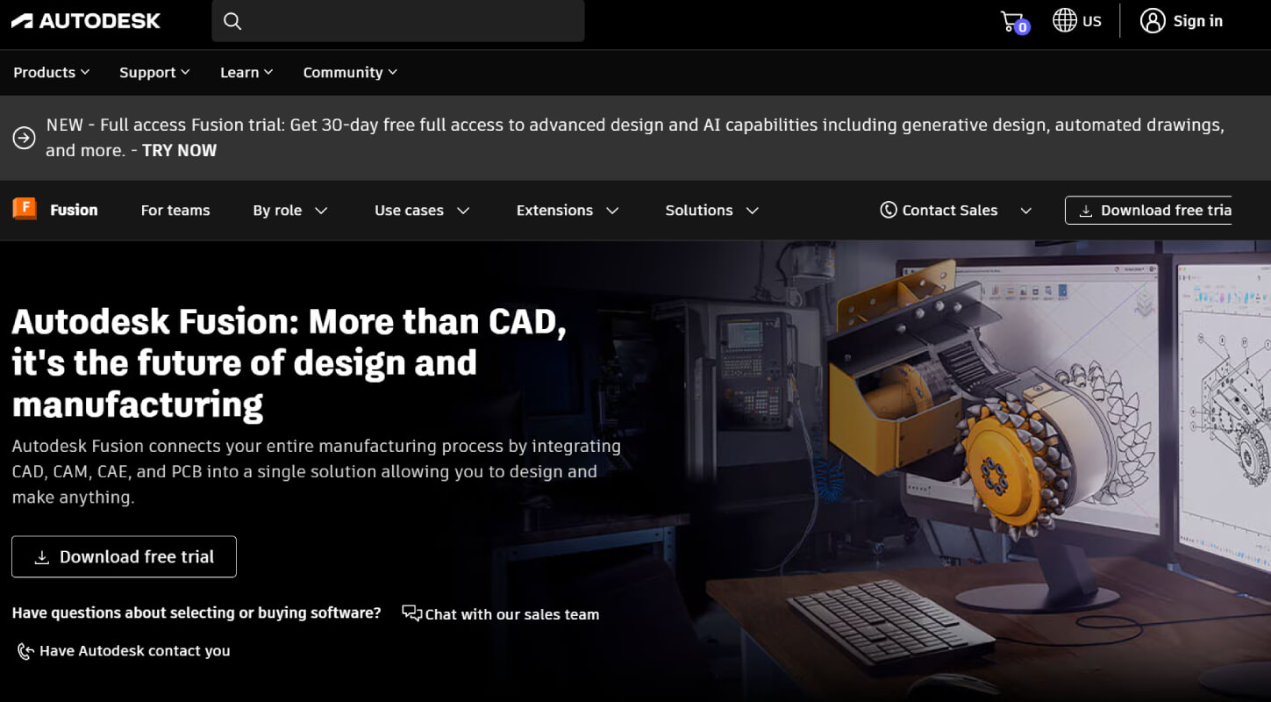Expand the Support menu
1271x702 pixels.
point(154,72)
